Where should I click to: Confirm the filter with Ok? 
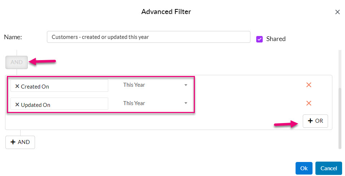[x=304, y=168]
